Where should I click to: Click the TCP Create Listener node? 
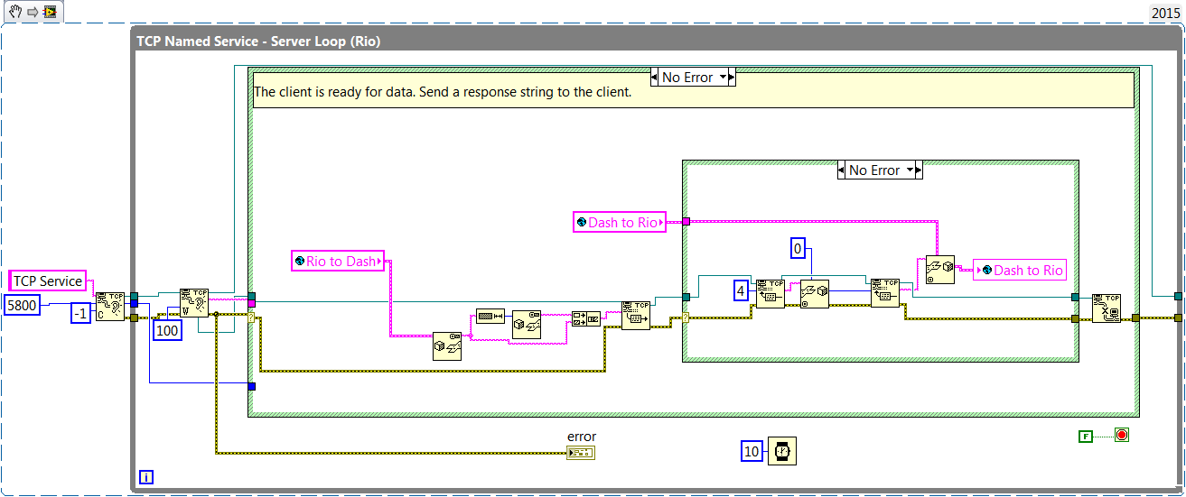110,306
